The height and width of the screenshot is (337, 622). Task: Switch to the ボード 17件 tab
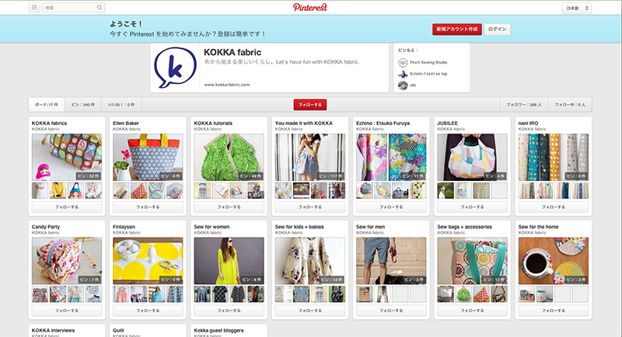pos(47,105)
